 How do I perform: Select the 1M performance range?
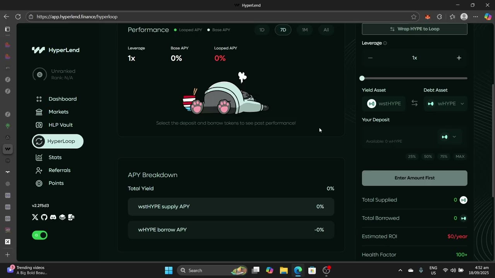tap(305, 30)
